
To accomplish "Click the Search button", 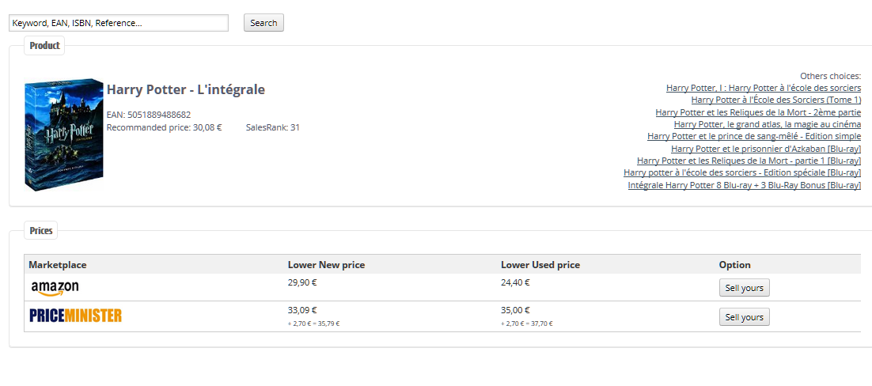I will (263, 23).
